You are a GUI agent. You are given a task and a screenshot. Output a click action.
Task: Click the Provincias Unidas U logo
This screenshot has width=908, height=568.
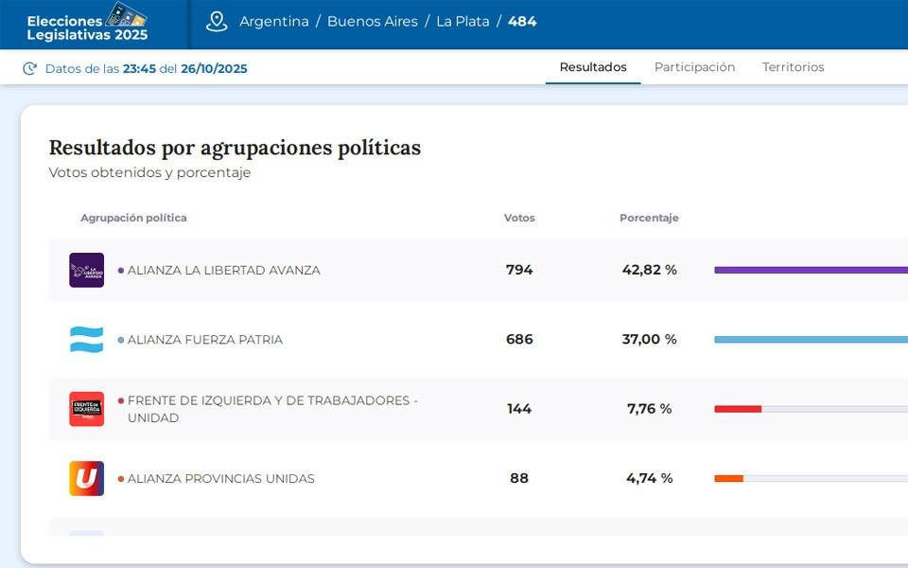87,479
